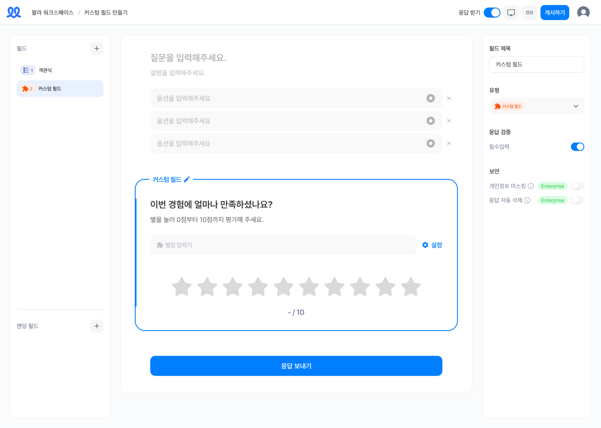Show info for 응답 자동 삭제
Image resolution: width=601 pixels, height=428 pixels.
tap(527, 200)
